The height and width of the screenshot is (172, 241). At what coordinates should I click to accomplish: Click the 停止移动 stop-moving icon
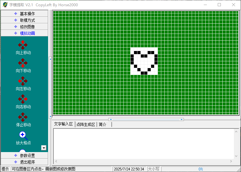click(x=23, y=117)
